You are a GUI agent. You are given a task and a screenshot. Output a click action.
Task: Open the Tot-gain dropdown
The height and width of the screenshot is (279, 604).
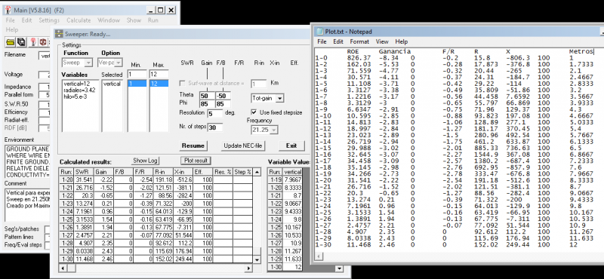tap(279, 98)
